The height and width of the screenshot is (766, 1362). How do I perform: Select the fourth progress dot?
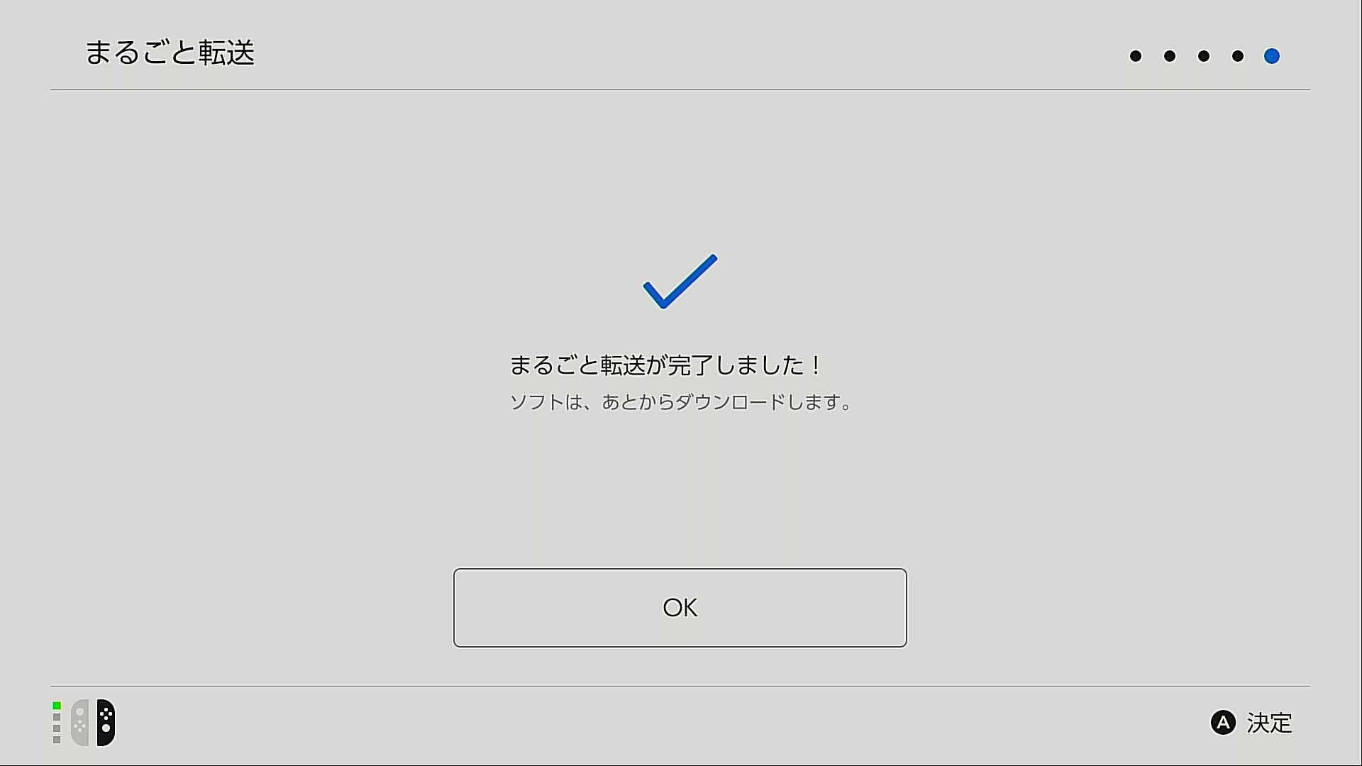[x=1238, y=56]
